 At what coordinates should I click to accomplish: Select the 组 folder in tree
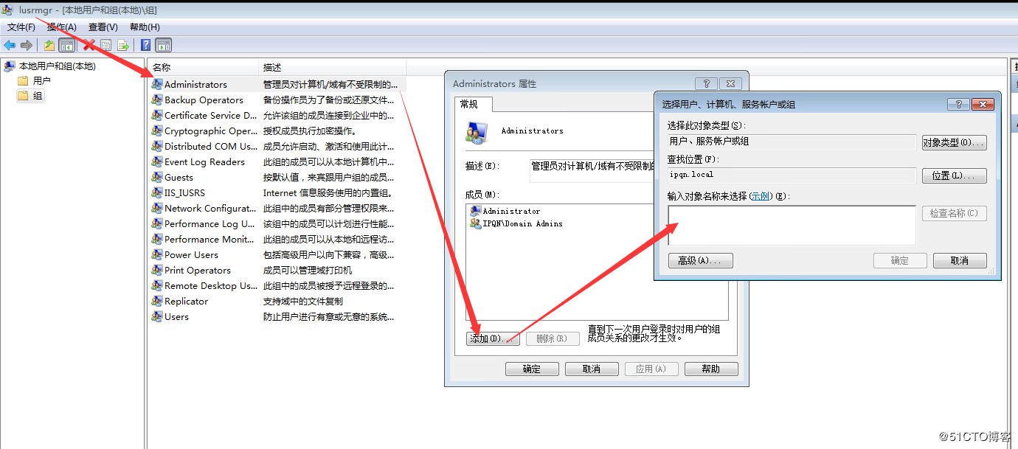coord(38,96)
